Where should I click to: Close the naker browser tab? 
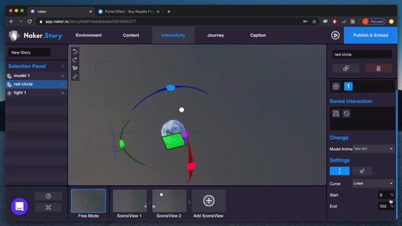[90, 11]
